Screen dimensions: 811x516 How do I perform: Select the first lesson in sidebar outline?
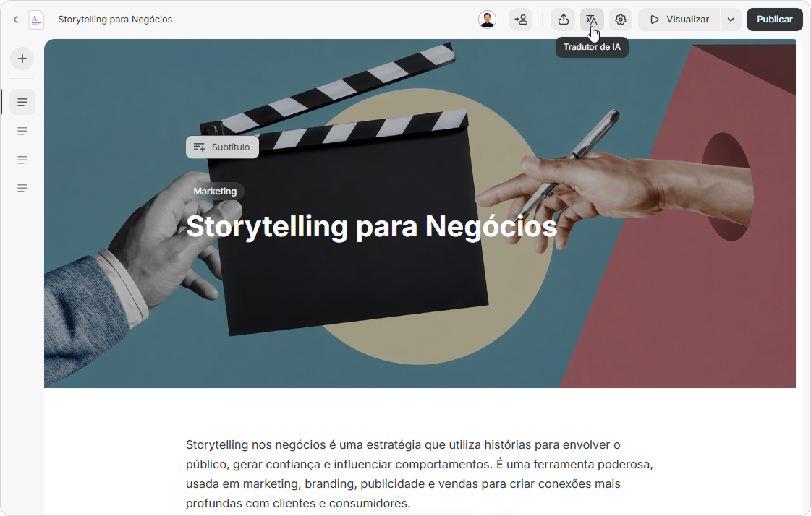22,103
